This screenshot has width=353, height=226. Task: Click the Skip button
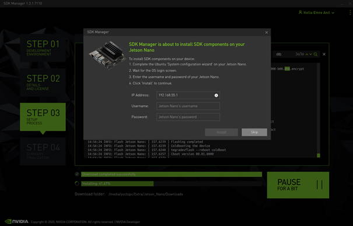[254, 132]
